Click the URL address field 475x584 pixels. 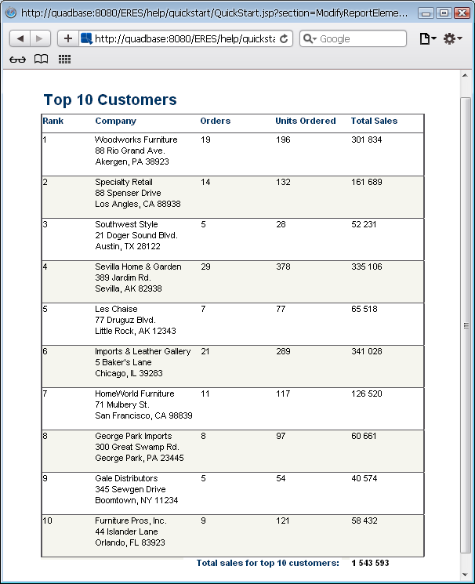pos(185,38)
